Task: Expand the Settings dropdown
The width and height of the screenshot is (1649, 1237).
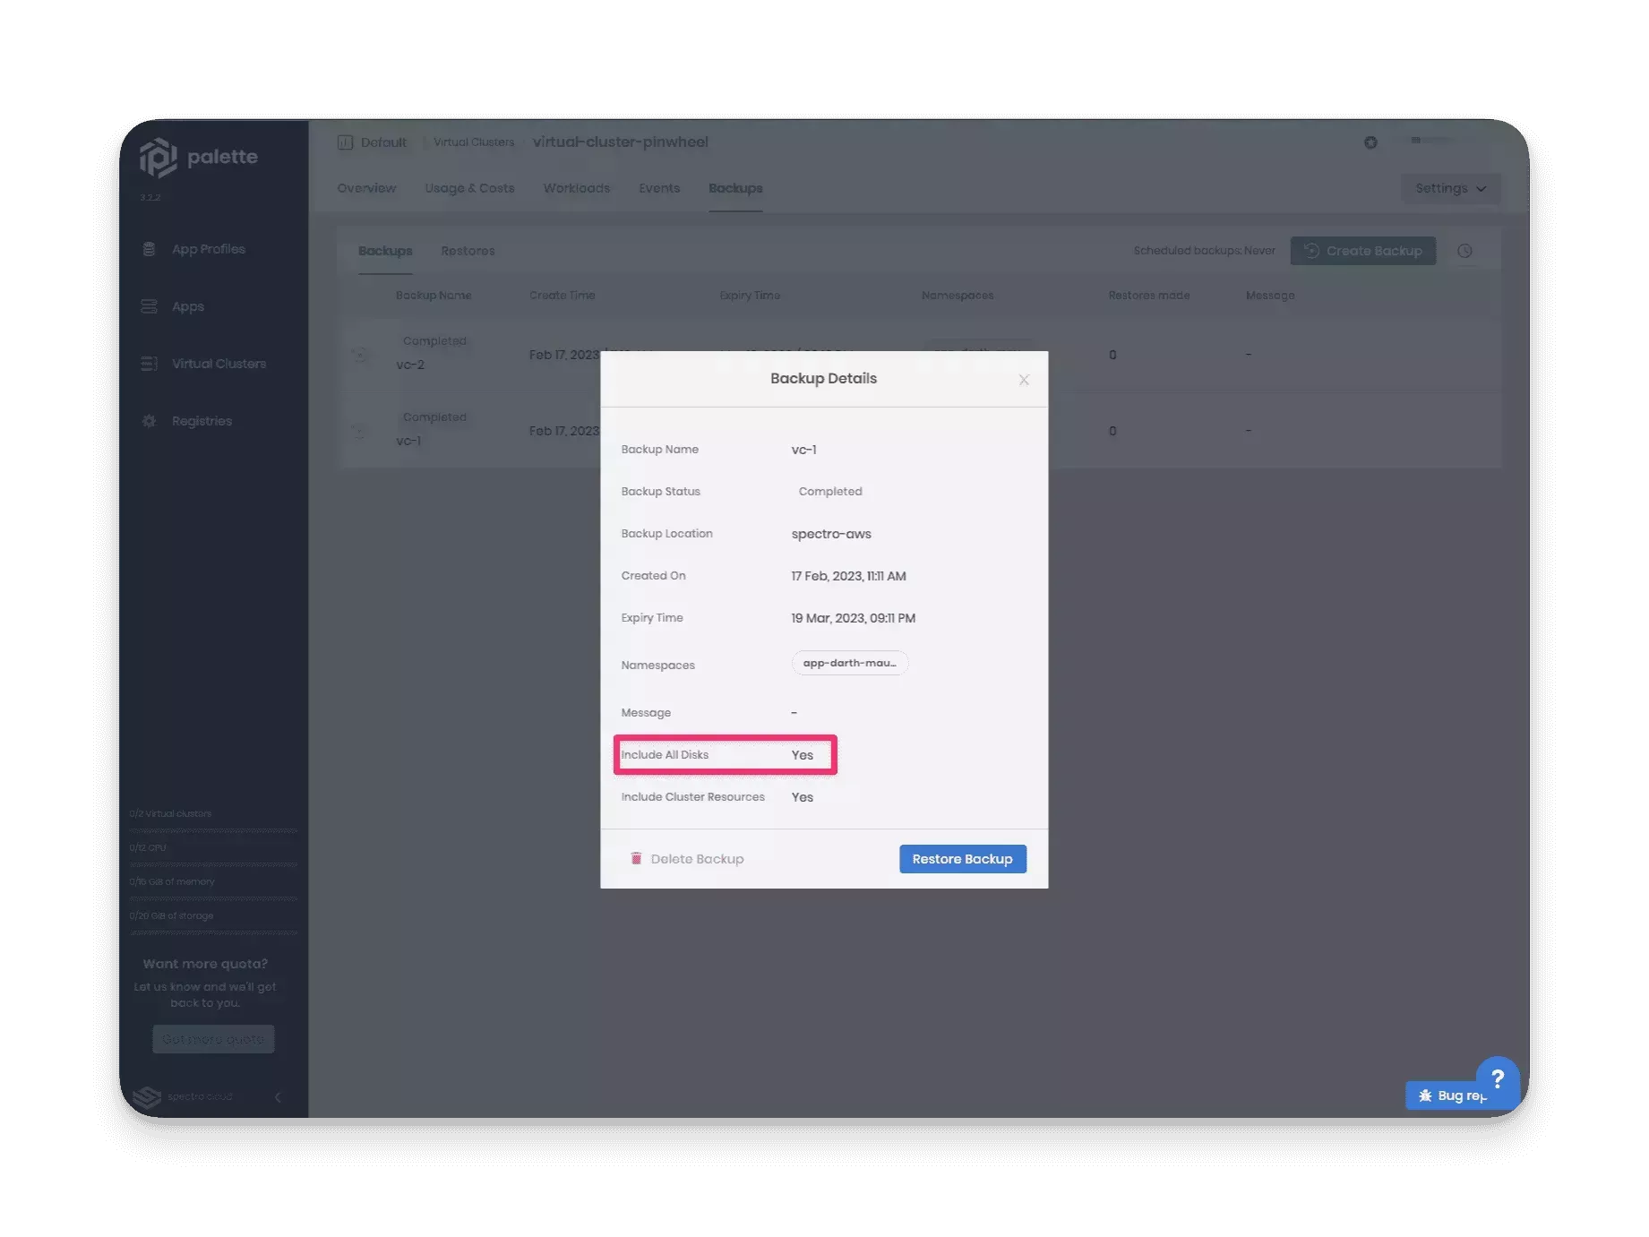Action: tap(1450, 188)
